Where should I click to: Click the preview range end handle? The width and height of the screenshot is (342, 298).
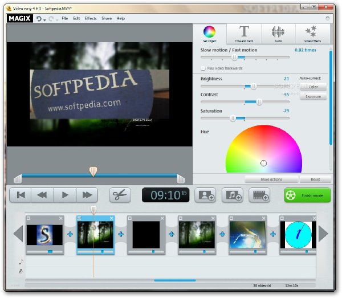pos(181,179)
